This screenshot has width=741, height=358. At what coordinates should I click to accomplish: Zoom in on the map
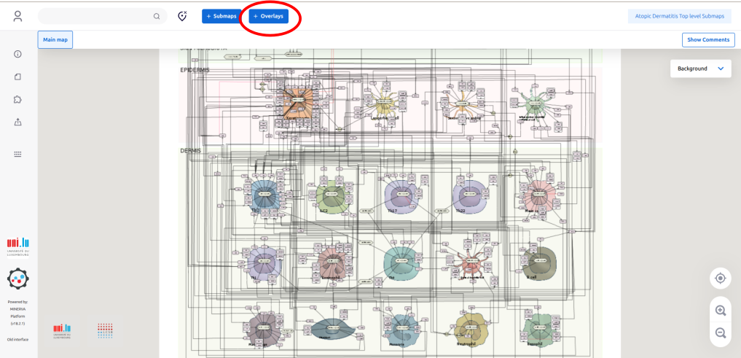(x=720, y=311)
